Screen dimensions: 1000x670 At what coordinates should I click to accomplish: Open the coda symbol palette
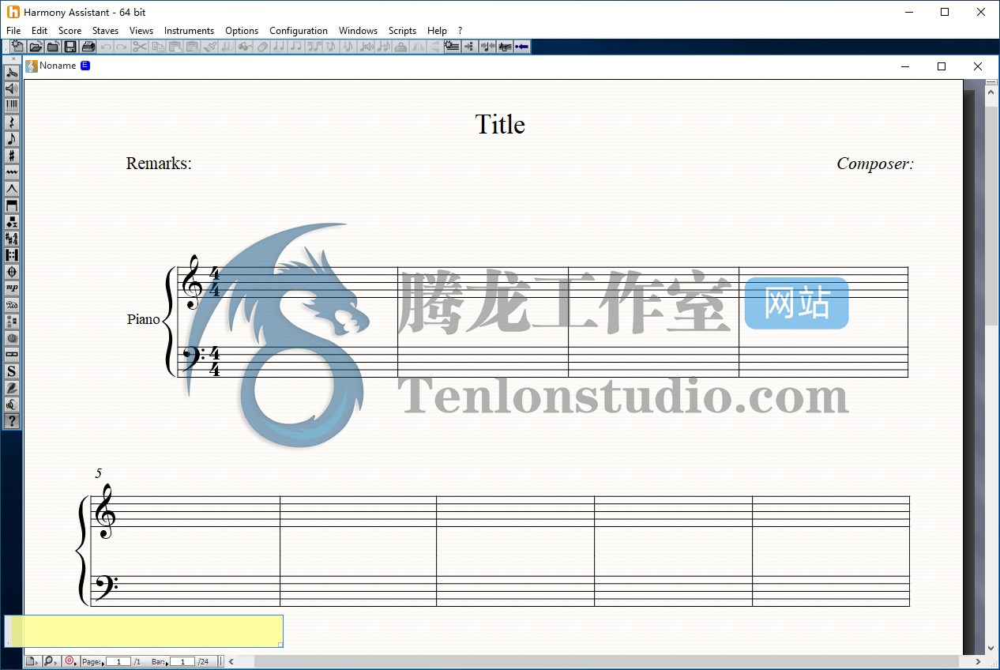(12, 272)
